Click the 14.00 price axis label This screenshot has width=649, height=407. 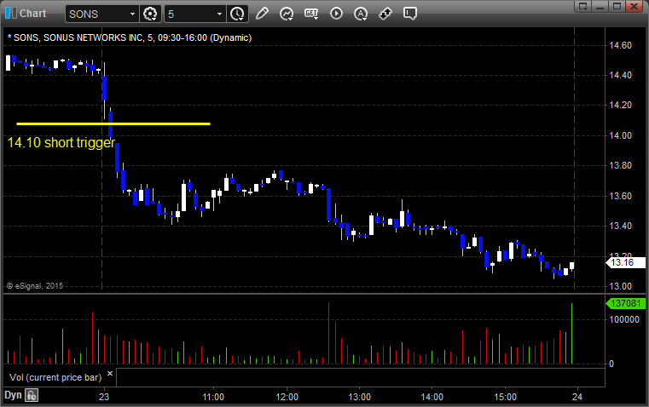tap(621, 135)
